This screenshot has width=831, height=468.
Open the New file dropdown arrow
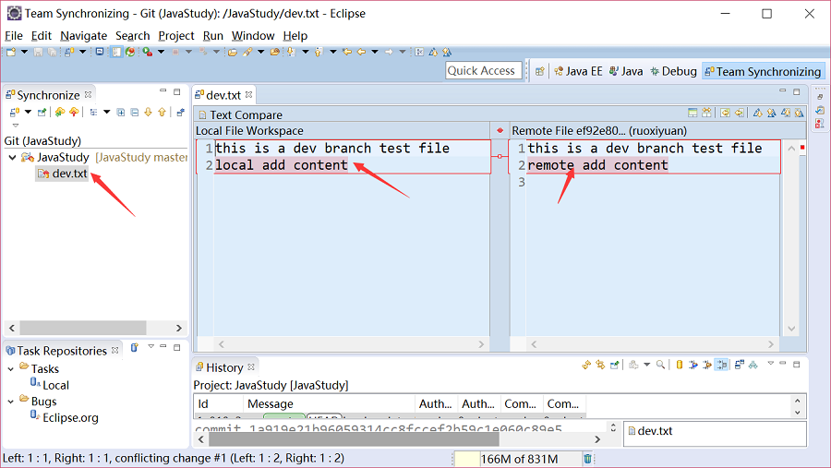pos(24,52)
